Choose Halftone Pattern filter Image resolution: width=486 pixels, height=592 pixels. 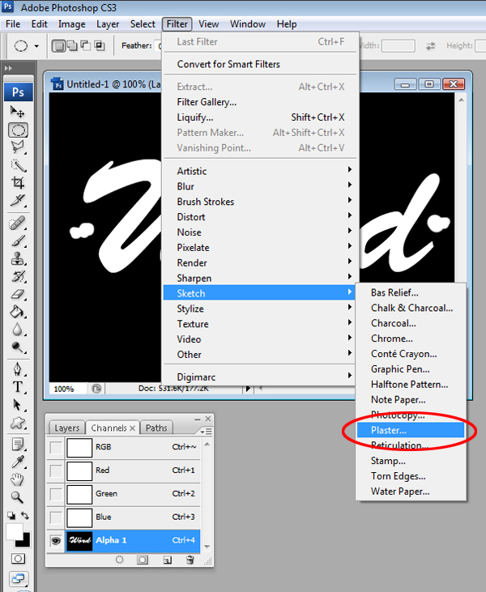click(x=411, y=385)
